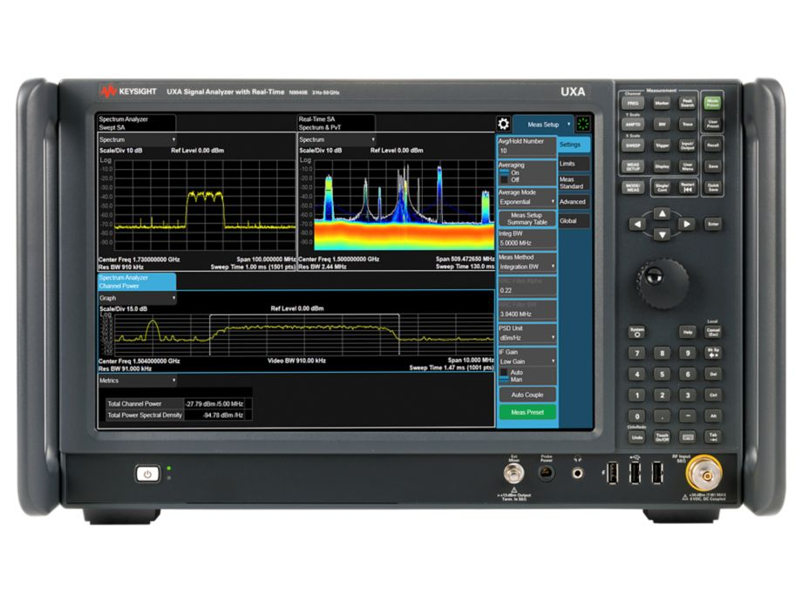Image resolution: width=802 pixels, height=601 pixels.
Task: Select the Limits side tab
Action: [x=574, y=164]
